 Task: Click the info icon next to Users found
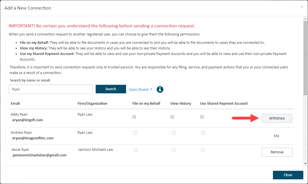[x=160, y=89]
